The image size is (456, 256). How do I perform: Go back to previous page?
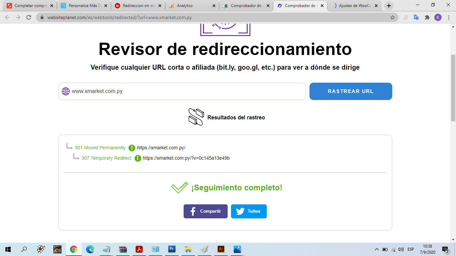[7, 17]
